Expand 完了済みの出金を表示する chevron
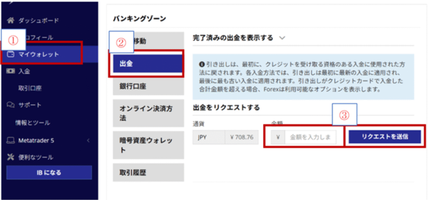Screen dimensions: 428x200 pos(282,38)
